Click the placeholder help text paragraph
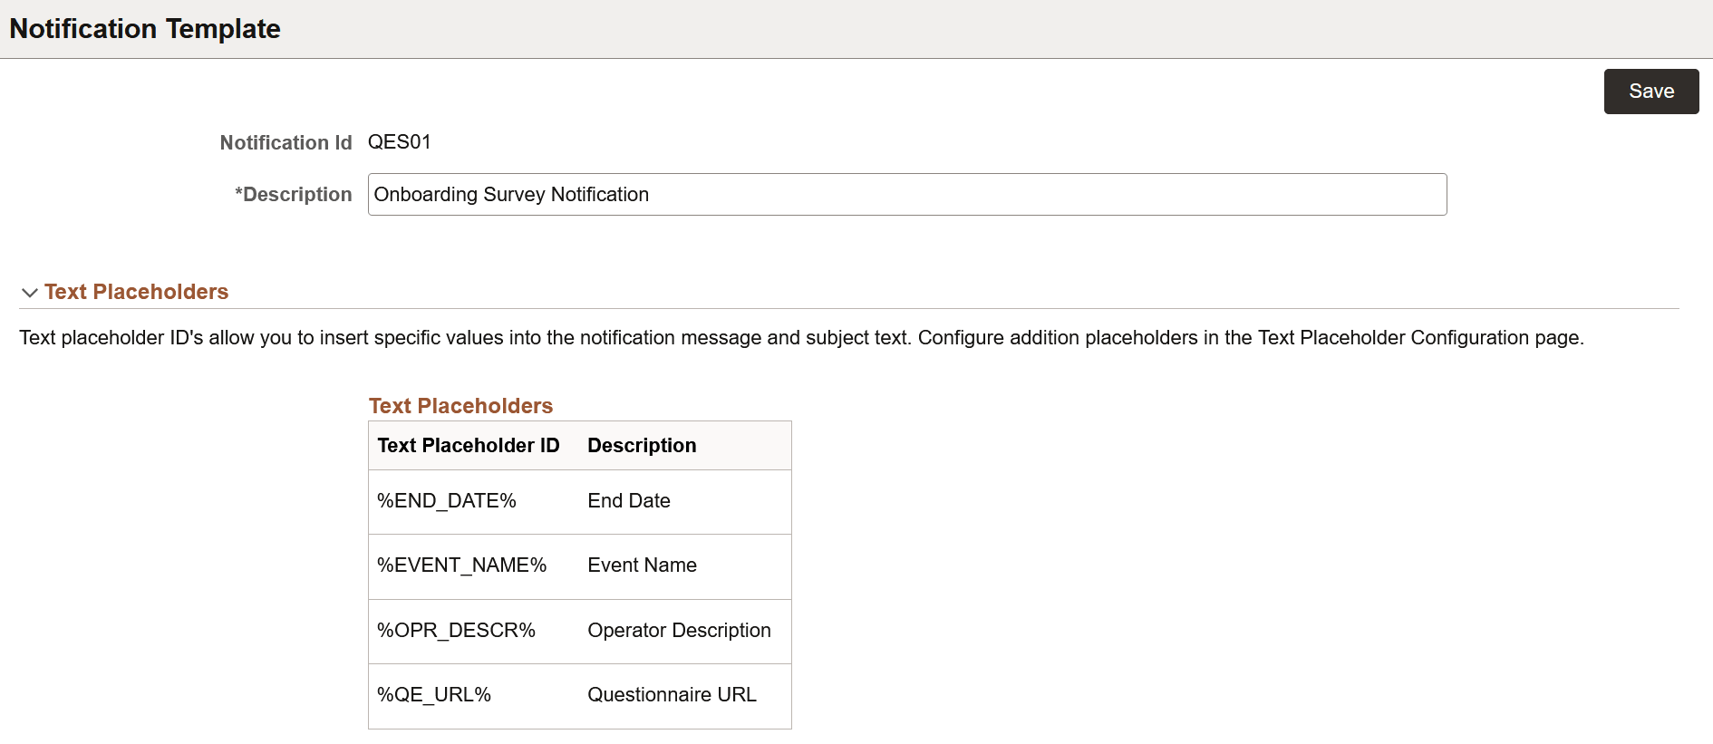1713x744 pixels. point(801,338)
